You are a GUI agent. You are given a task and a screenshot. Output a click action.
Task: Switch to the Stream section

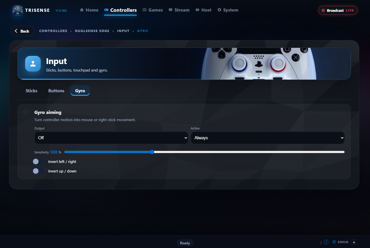click(179, 10)
